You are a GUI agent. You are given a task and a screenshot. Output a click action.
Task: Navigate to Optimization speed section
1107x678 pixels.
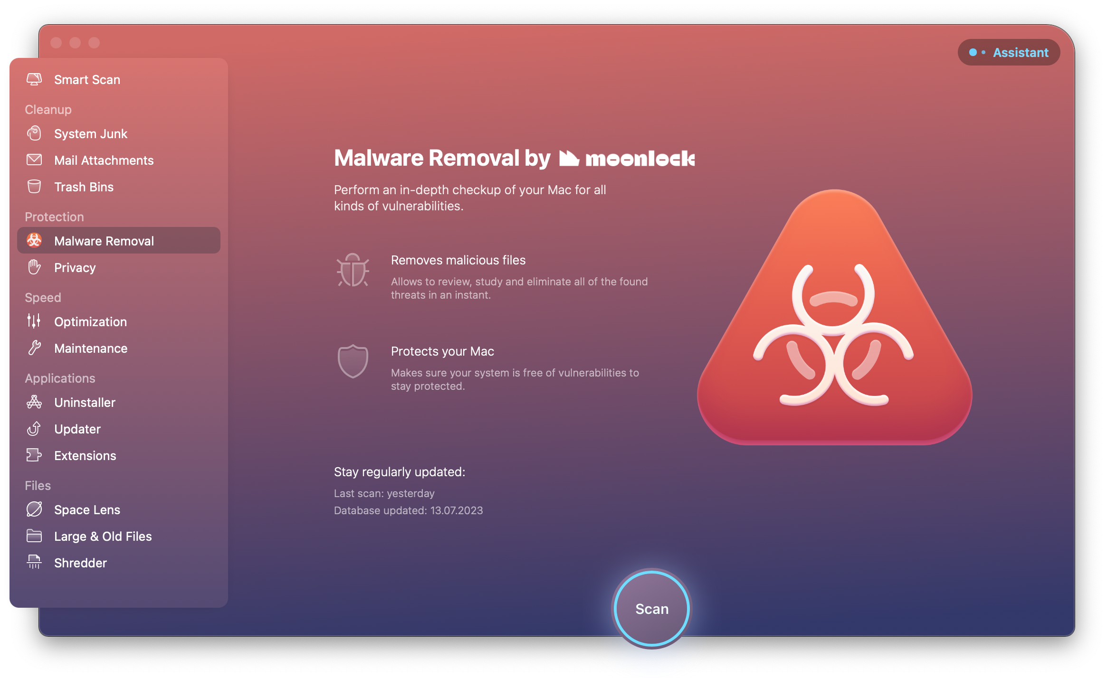[x=89, y=321]
